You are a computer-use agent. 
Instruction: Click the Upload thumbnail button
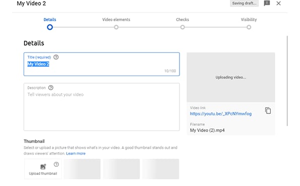point(43,169)
